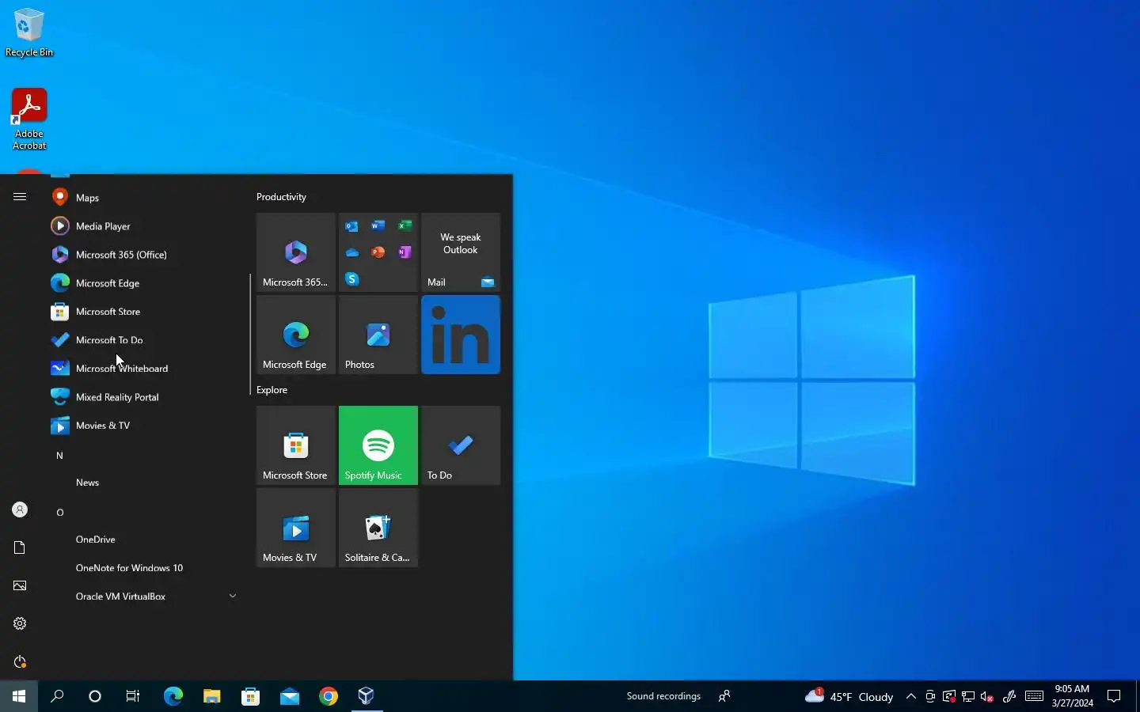Open Task View from the taskbar
Image resolution: width=1140 pixels, height=712 pixels.
(133, 696)
